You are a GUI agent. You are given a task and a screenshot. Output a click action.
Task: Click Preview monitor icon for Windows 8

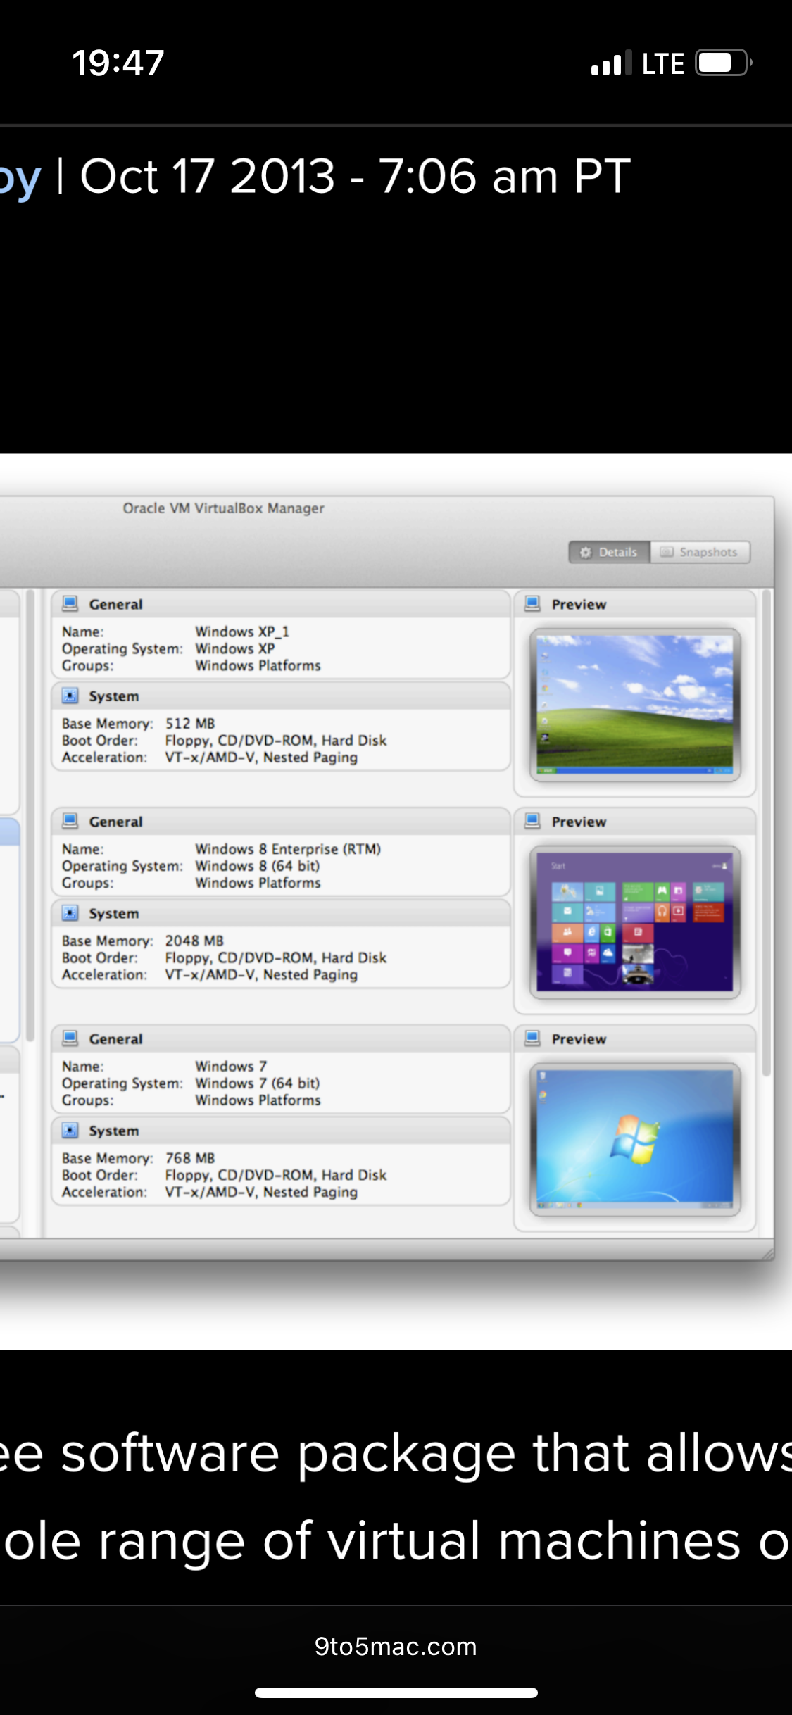(533, 821)
